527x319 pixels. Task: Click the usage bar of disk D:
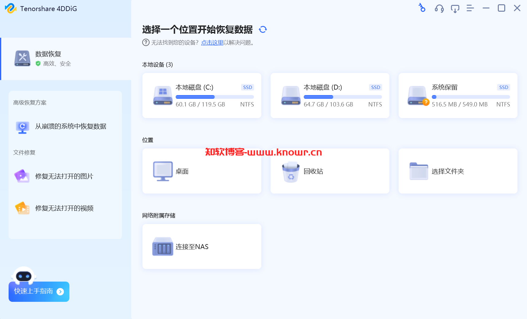point(343,97)
